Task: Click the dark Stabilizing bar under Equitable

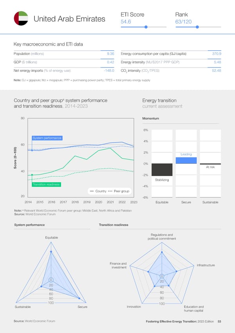Action: [x=162, y=170]
